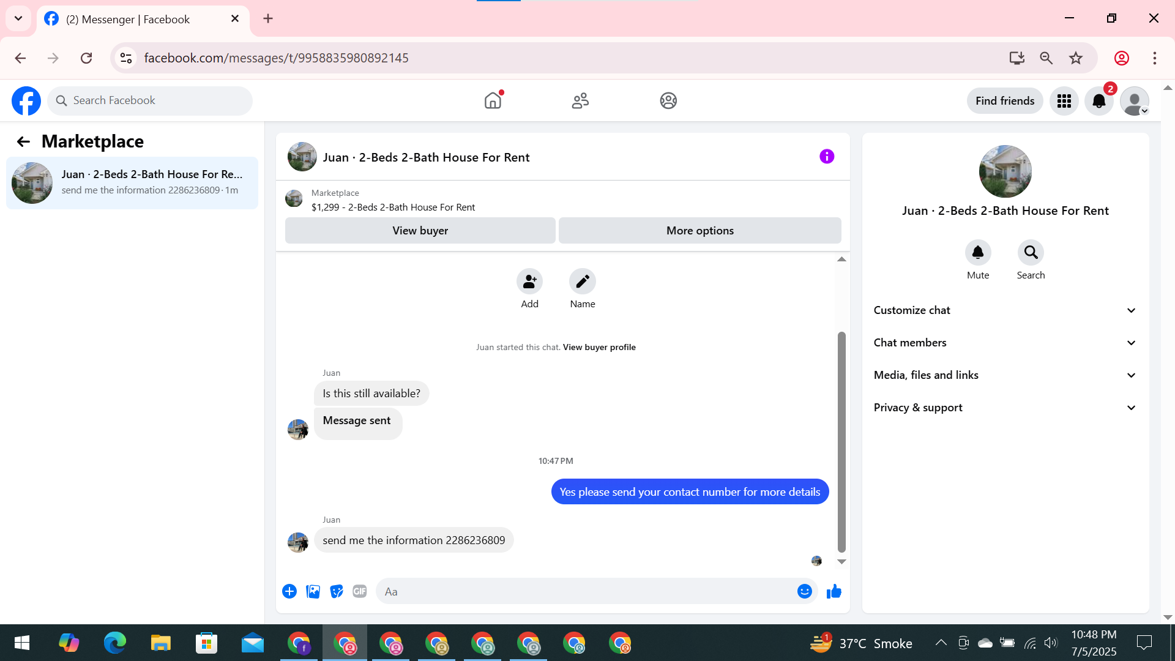Expand the Privacy & support section

pos(1004,408)
